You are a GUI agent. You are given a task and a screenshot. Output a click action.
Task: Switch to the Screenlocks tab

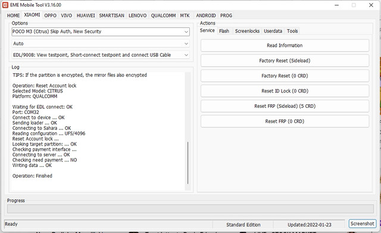[247, 31]
